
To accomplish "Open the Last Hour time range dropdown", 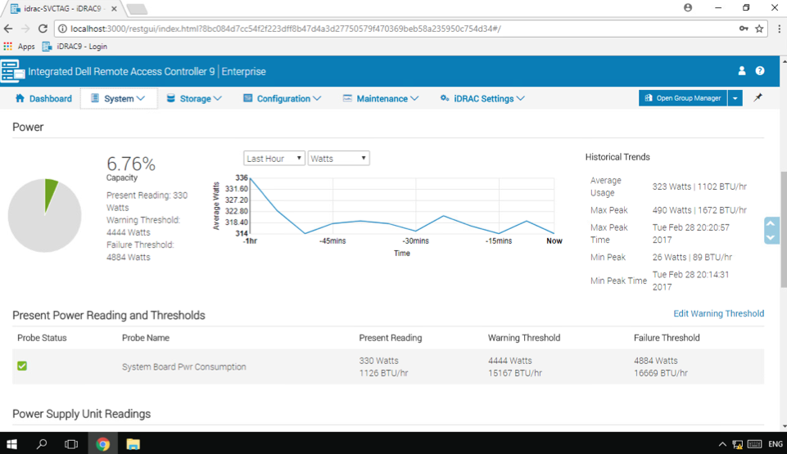I will click(x=274, y=159).
